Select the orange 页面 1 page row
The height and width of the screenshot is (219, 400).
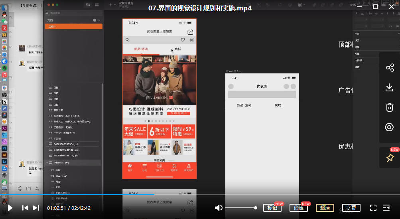73,26
